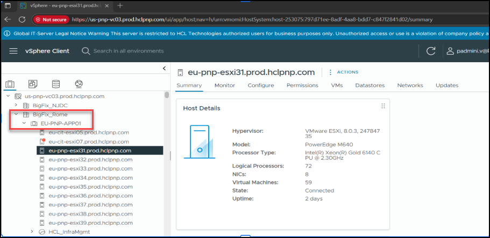Open the Actions menu dots icon
The width and height of the screenshot is (490, 238).
[x=330, y=72]
